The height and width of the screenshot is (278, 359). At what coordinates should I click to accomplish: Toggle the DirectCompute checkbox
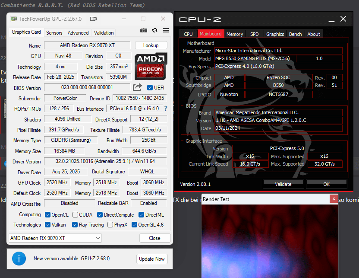click(x=100, y=215)
